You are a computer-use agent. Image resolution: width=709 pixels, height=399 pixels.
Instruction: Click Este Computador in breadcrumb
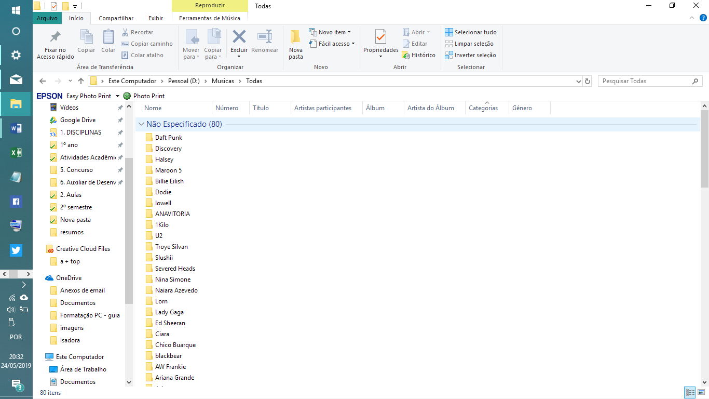tap(132, 81)
